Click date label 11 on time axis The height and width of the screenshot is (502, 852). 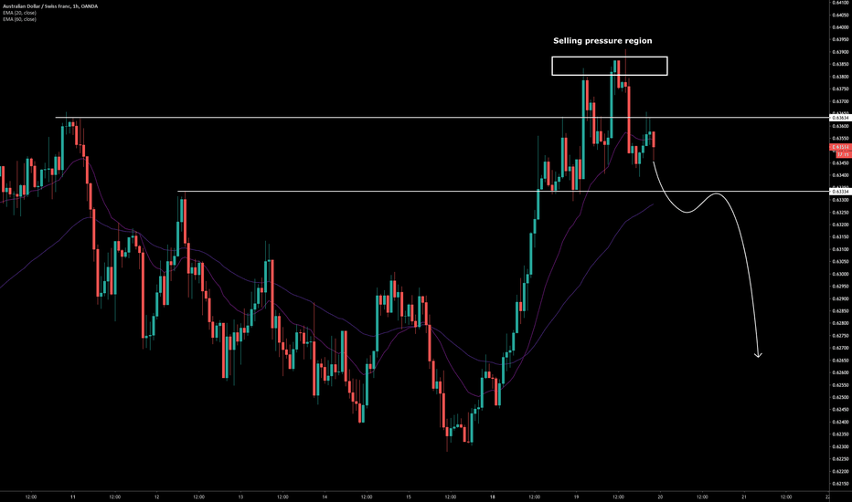[73, 497]
